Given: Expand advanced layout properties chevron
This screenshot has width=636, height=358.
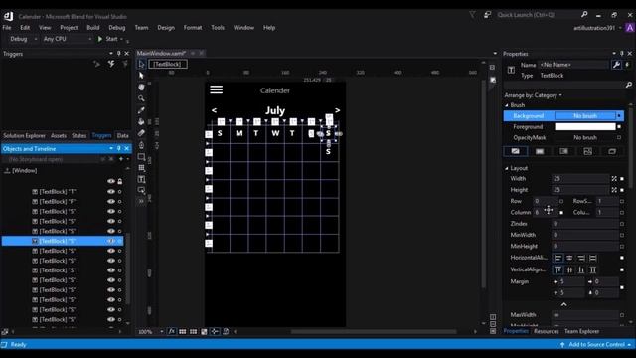Looking at the screenshot, I should click(x=563, y=304).
